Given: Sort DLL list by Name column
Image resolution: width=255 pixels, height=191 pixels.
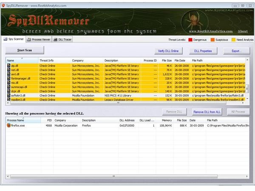Looking at the screenshot, I should pos(22,60).
